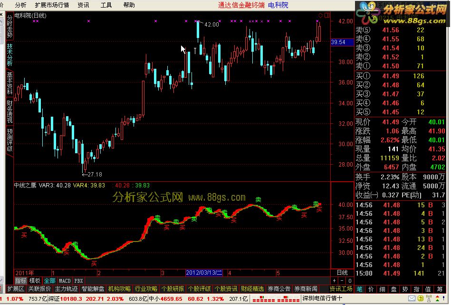451x305 pixels.
Task: Select the 指标 tab below chart
Action: click(21, 281)
